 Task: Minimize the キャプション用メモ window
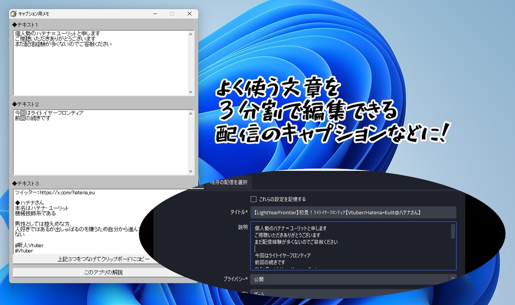(155, 14)
